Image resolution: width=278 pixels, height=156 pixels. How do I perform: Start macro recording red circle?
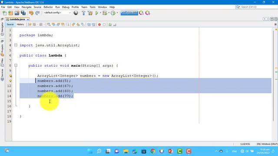click(x=99, y=25)
